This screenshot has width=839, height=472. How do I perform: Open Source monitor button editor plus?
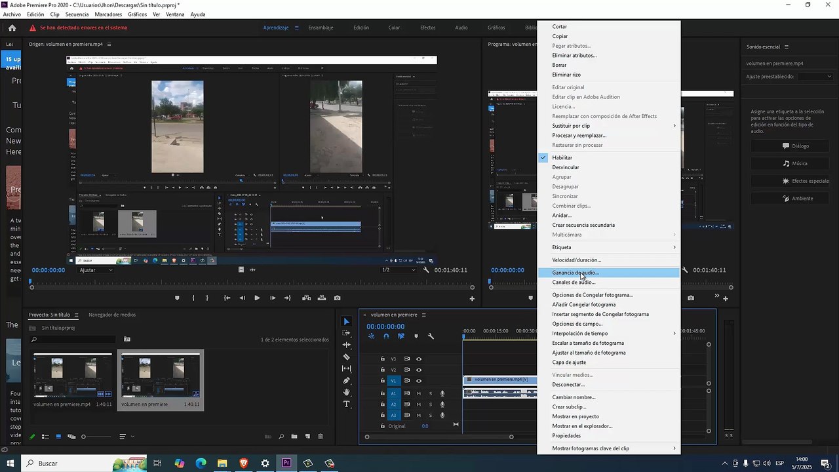pyautogui.click(x=472, y=299)
